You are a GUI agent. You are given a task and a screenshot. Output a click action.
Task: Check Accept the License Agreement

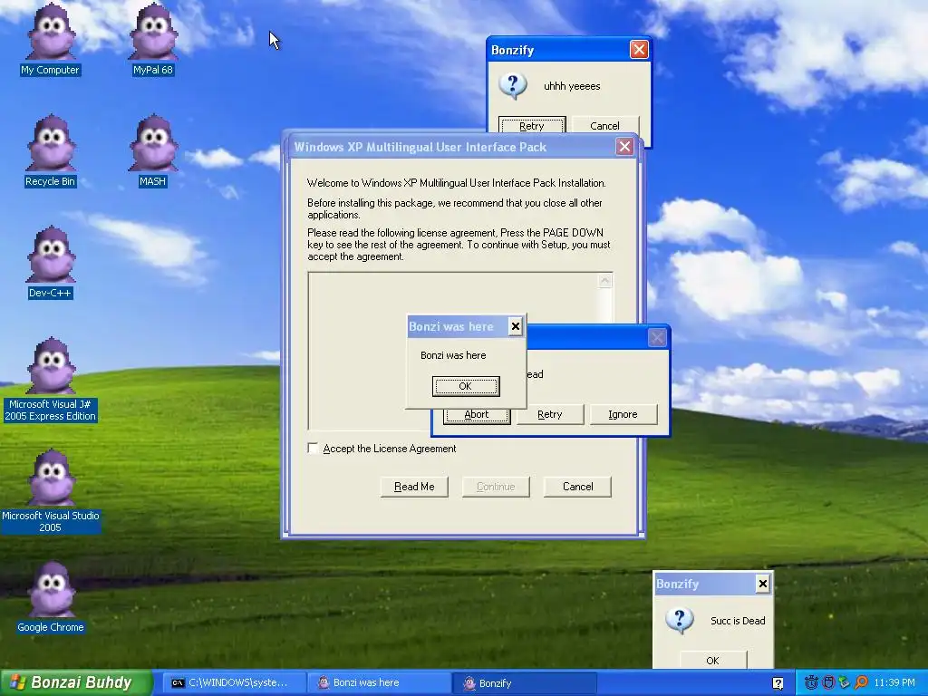click(x=313, y=448)
